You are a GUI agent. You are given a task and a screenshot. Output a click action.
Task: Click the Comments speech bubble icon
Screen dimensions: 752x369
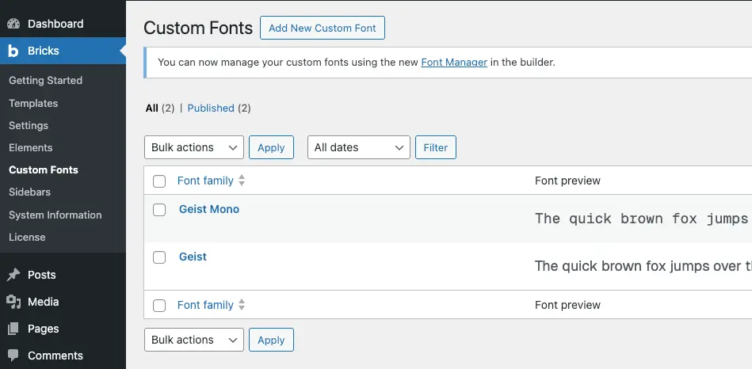pos(13,356)
